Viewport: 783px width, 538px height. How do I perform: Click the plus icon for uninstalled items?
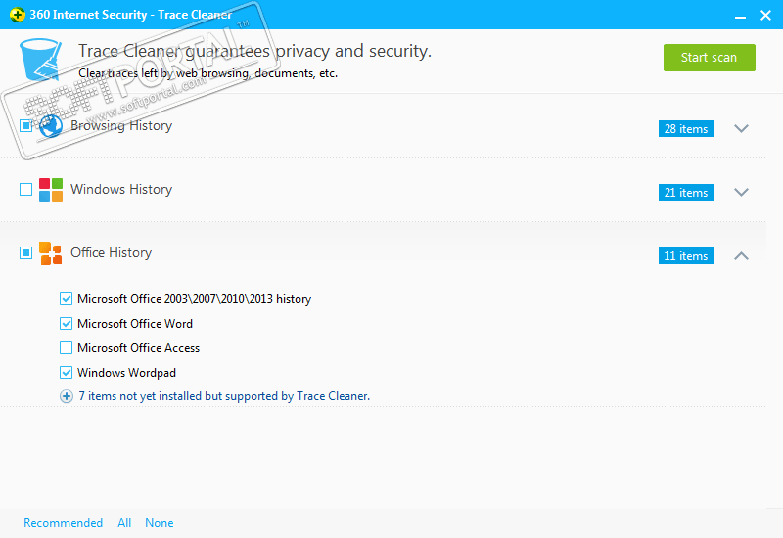pyautogui.click(x=67, y=396)
